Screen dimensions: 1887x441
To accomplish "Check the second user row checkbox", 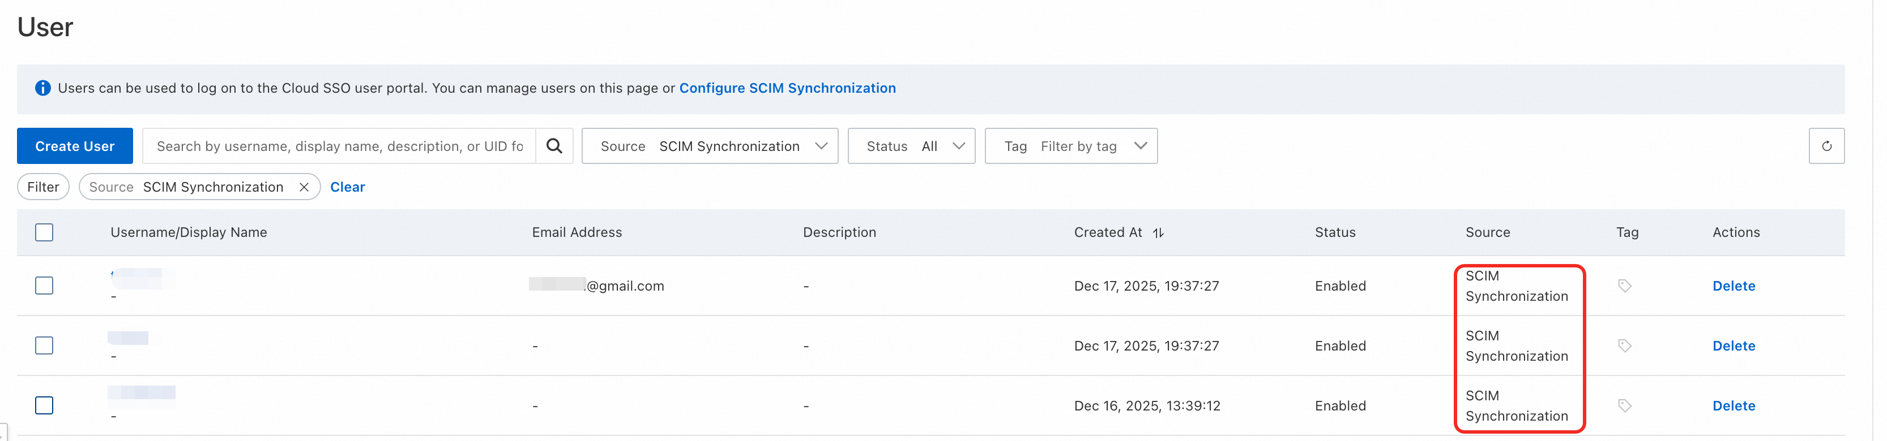I will click(x=45, y=346).
